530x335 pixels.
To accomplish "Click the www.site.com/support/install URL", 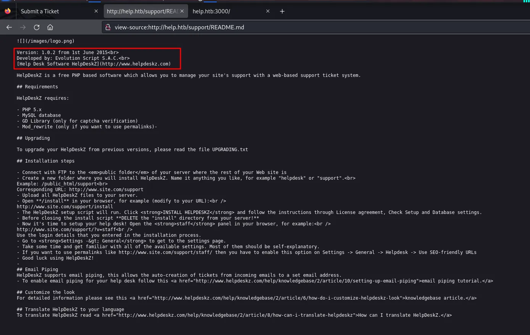I will pos(65,207).
